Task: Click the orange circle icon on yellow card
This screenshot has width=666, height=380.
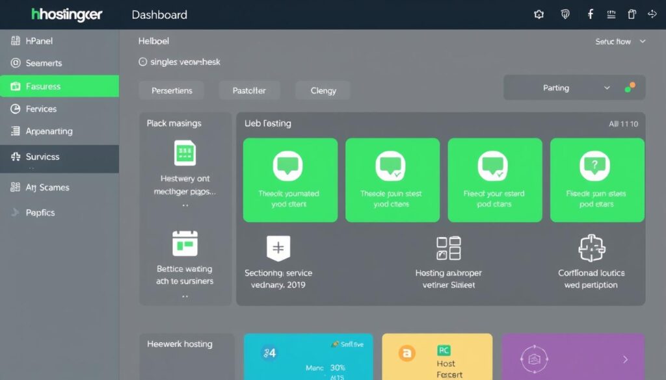Action: pos(406,353)
